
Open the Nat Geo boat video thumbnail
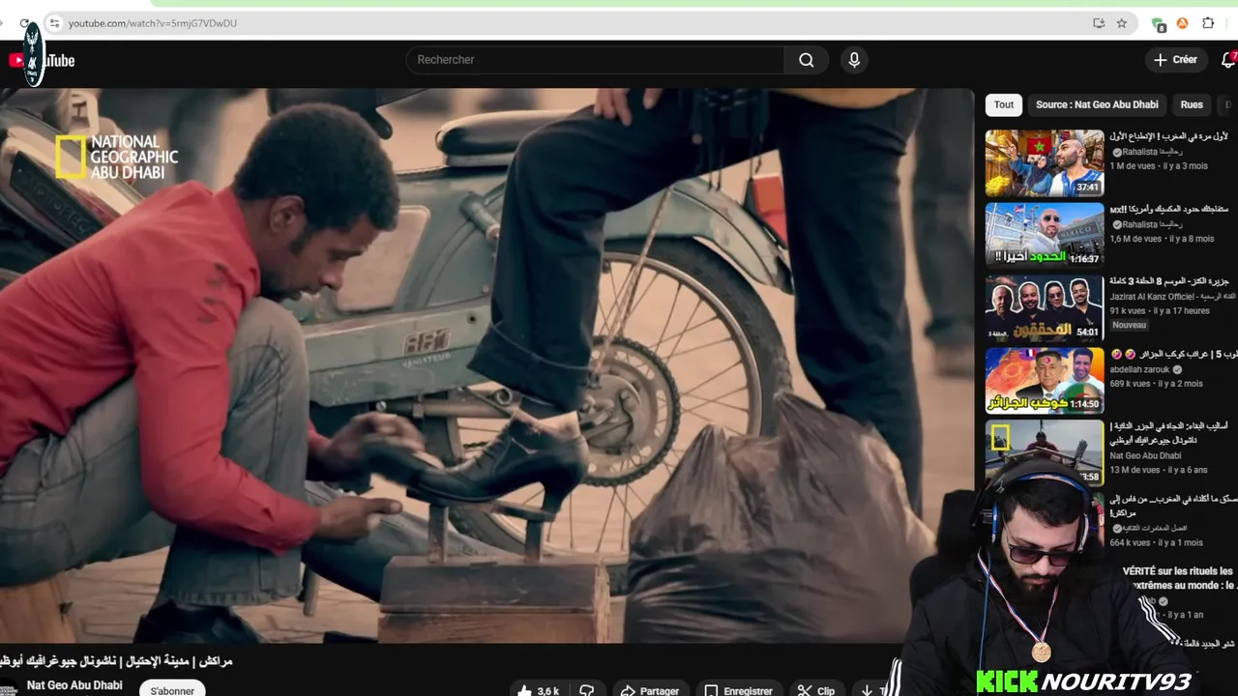coord(1045,451)
